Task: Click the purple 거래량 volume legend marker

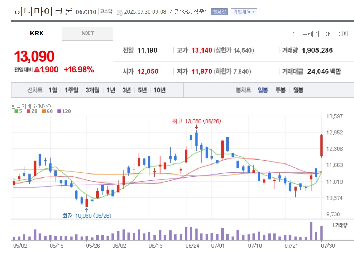Action: point(333,225)
